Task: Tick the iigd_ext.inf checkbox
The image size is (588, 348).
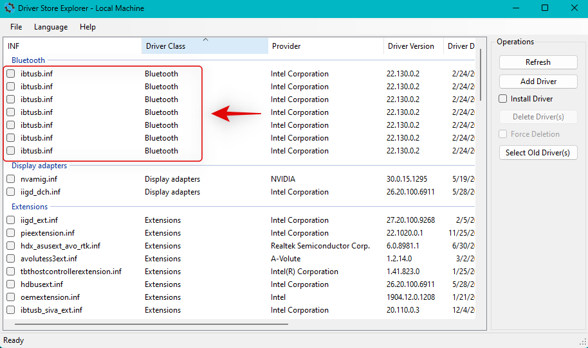Action: click(11, 220)
